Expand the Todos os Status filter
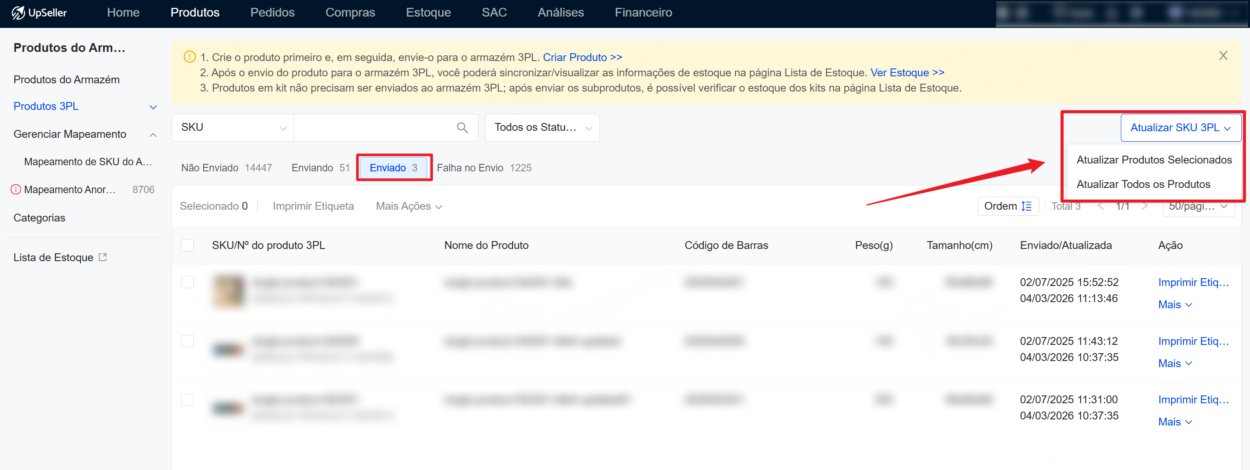Screen dimensions: 1250x470 [x=541, y=128]
